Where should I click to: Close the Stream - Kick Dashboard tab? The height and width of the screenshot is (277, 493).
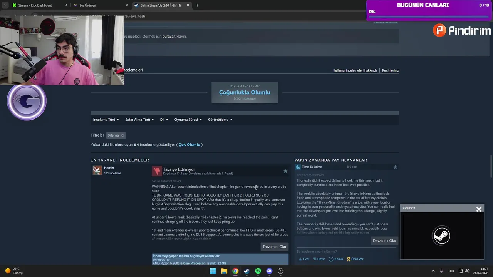tap(65, 5)
